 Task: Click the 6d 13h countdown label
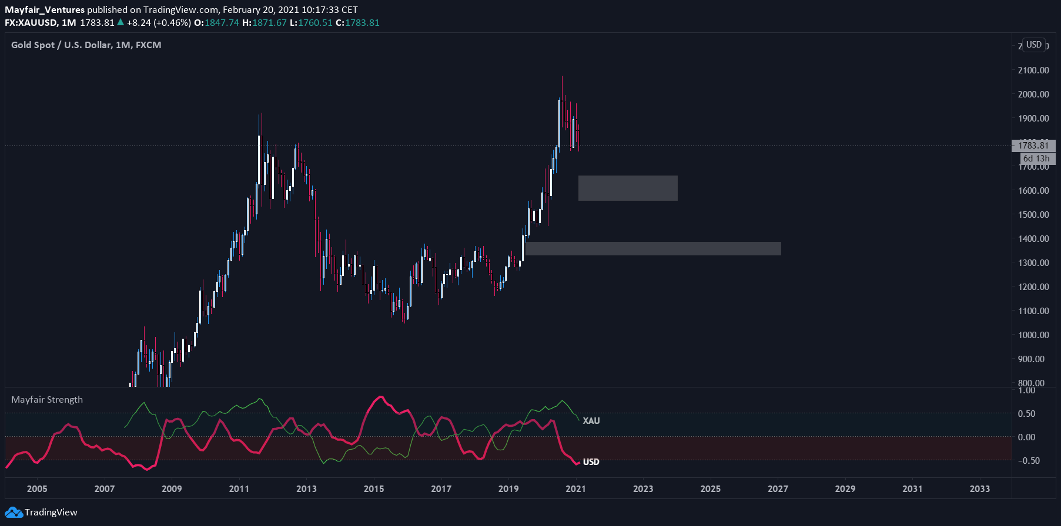pos(1036,159)
